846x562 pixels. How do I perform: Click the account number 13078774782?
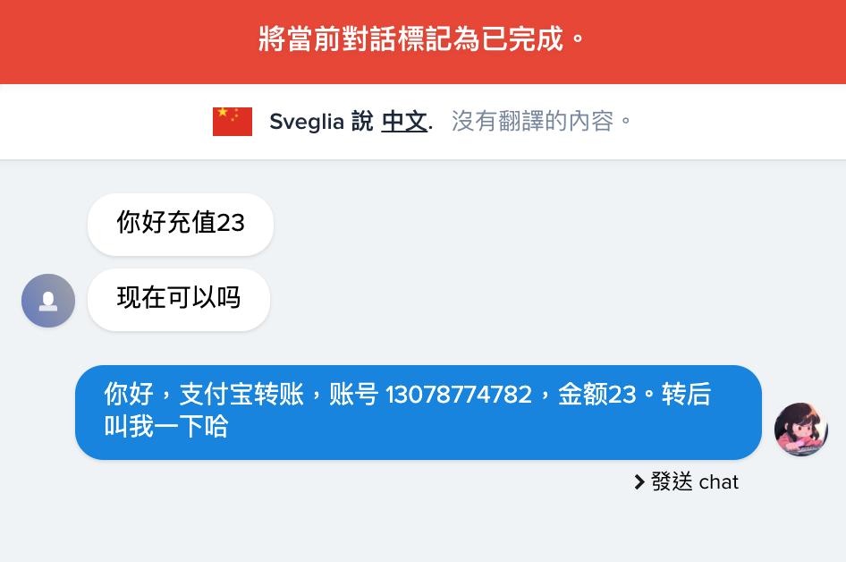coord(459,395)
